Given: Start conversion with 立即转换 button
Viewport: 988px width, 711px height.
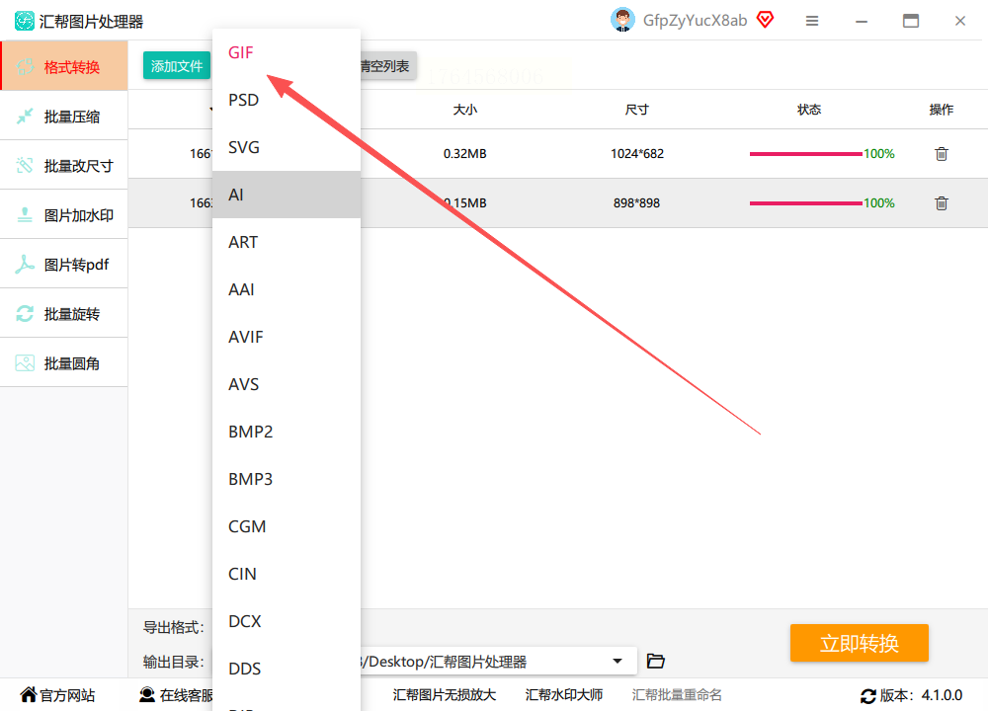Looking at the screenshot, I should (860, 643).
